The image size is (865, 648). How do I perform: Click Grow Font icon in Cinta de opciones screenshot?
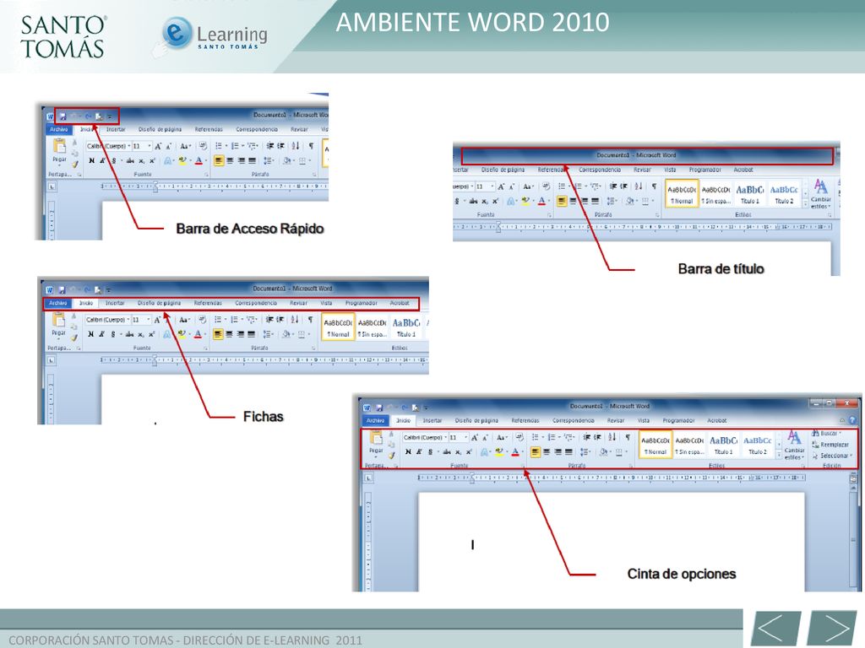pos(474,438)
